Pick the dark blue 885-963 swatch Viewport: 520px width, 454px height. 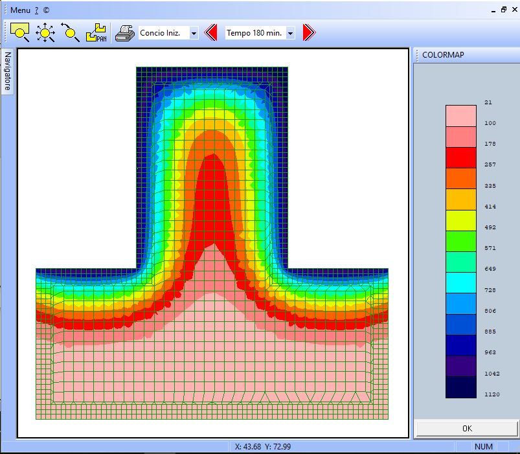(x=461, y=346)
